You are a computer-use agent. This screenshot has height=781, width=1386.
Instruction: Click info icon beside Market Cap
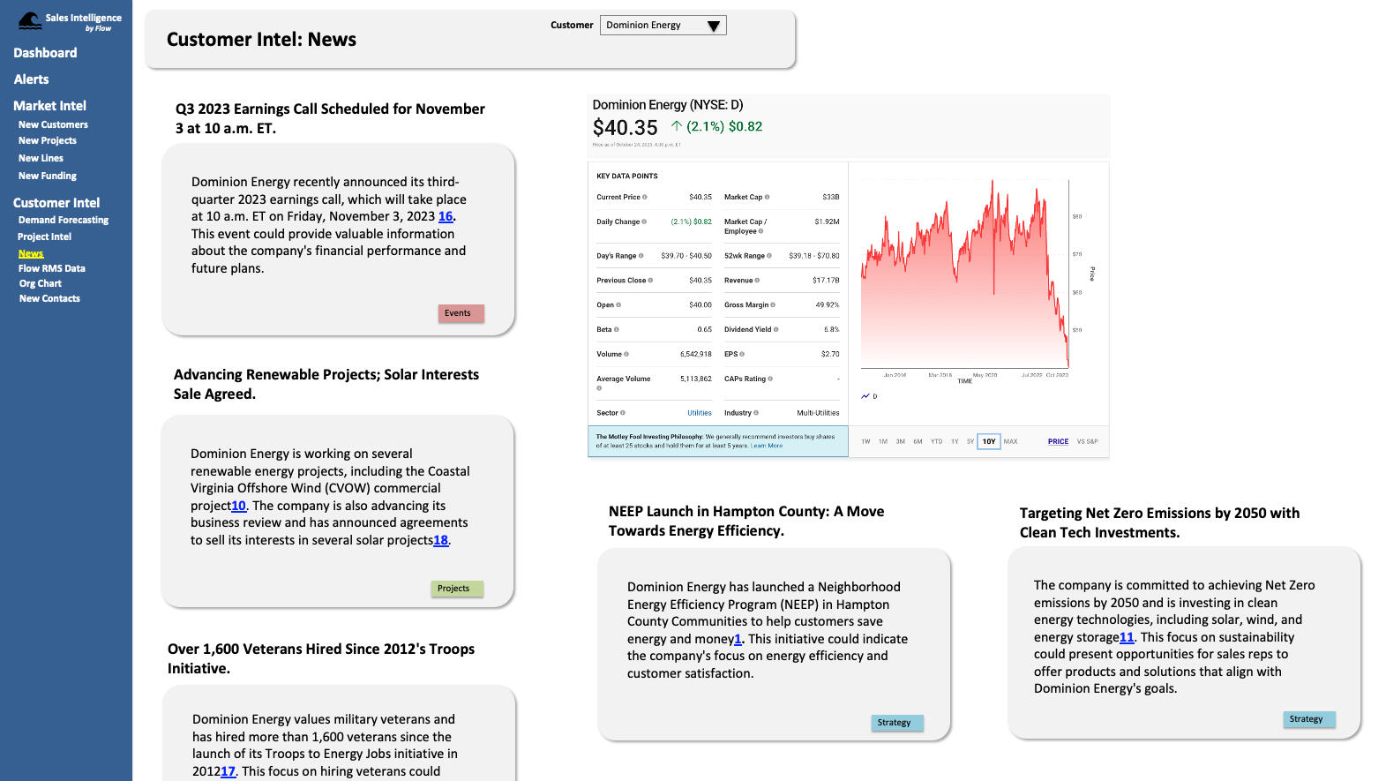point(767,197)
